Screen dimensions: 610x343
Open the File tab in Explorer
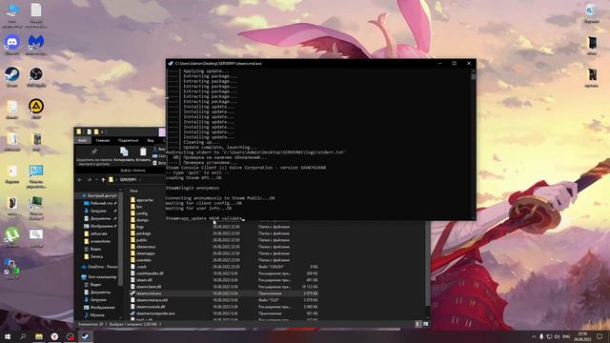tap(83, 140)
